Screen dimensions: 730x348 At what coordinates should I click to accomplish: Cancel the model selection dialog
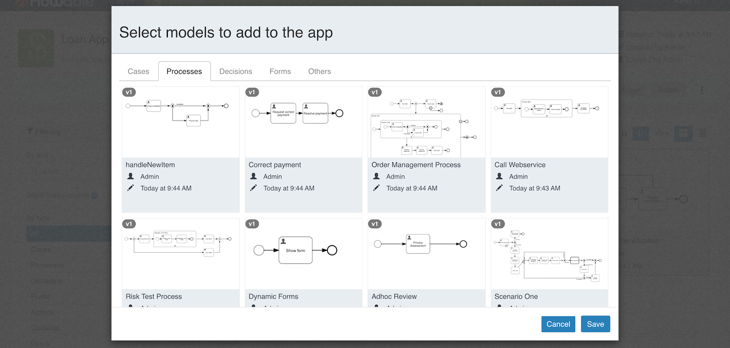pos(558,324)
